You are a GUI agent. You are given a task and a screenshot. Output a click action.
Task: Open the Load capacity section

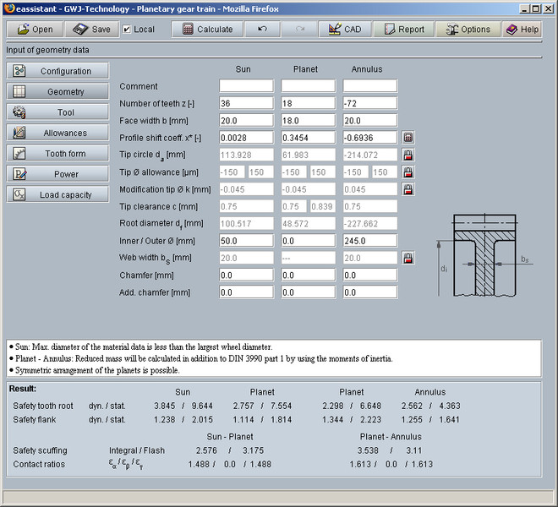tap(58, 194)
